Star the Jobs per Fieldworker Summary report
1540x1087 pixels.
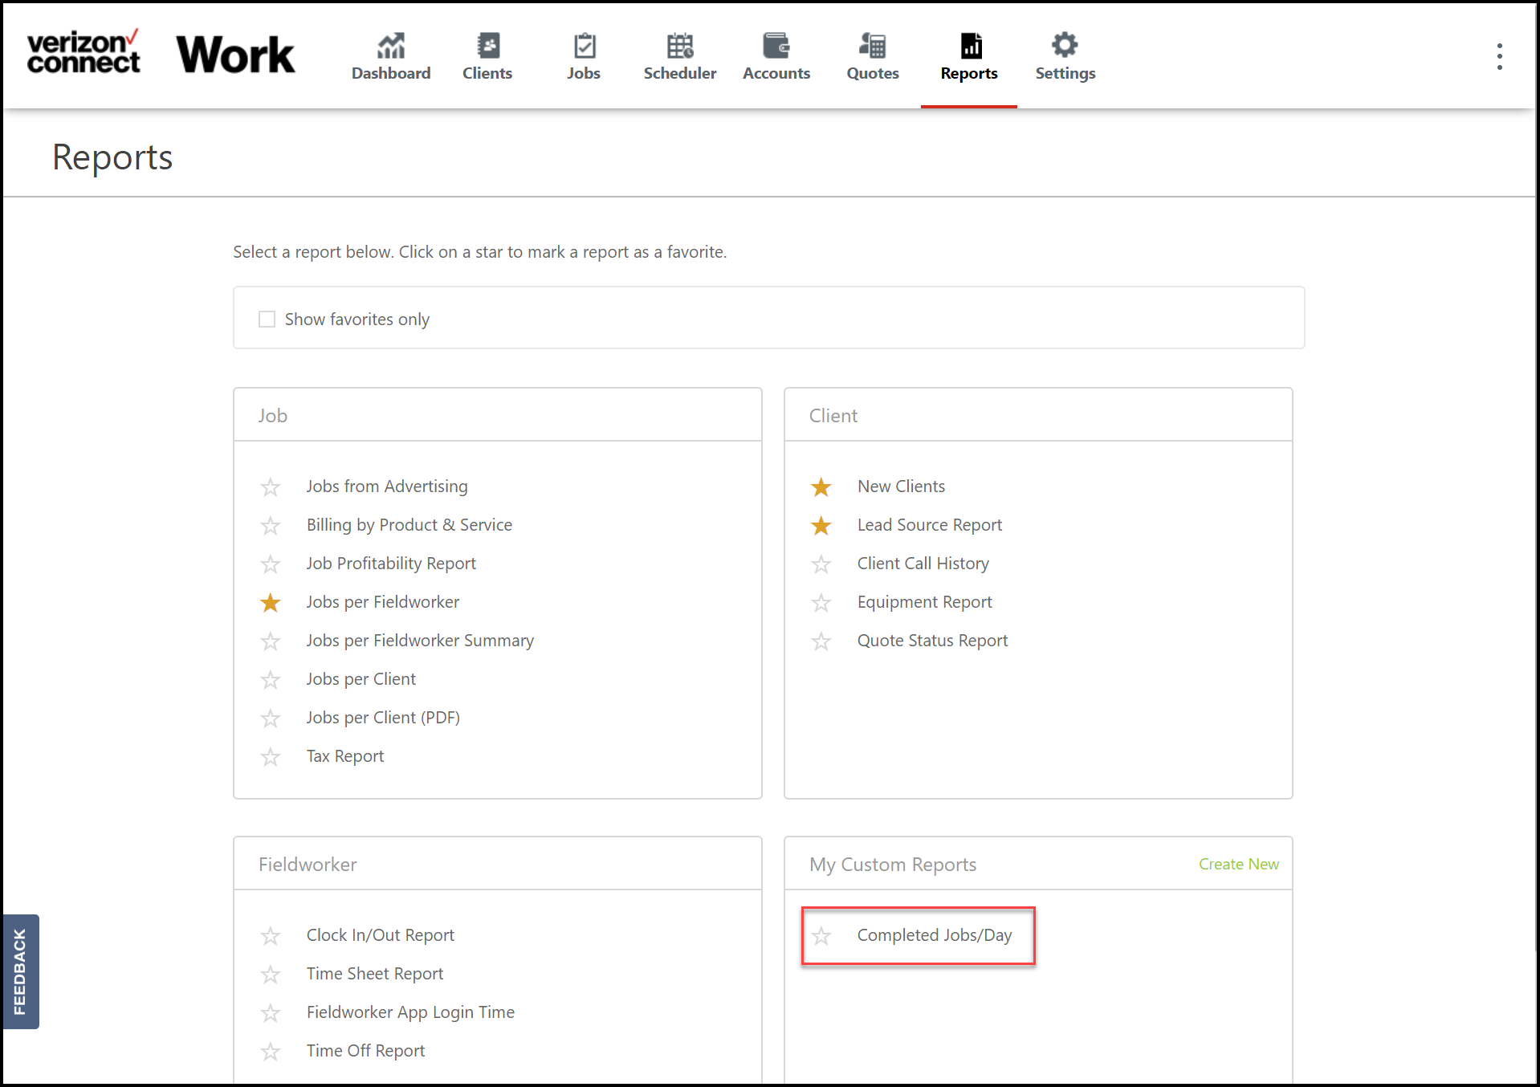point(271,641)
